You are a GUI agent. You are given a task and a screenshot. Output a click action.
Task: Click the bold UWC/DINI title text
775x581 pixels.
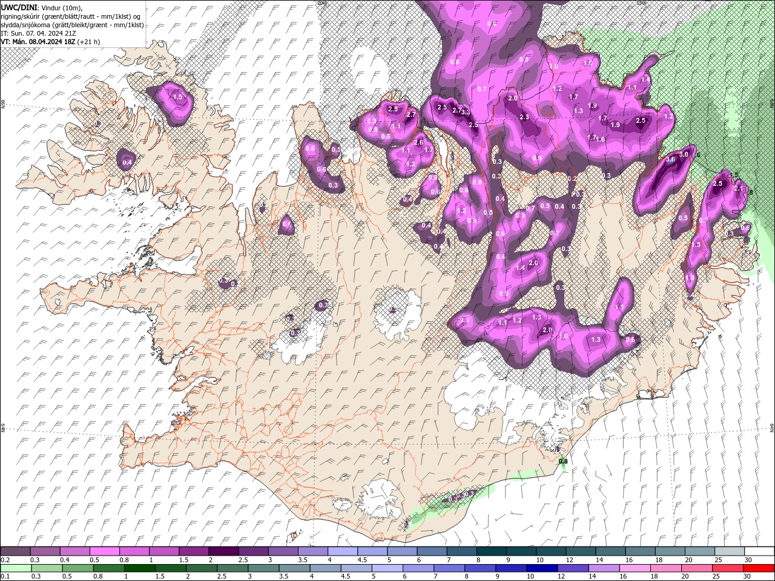(19, 7)
